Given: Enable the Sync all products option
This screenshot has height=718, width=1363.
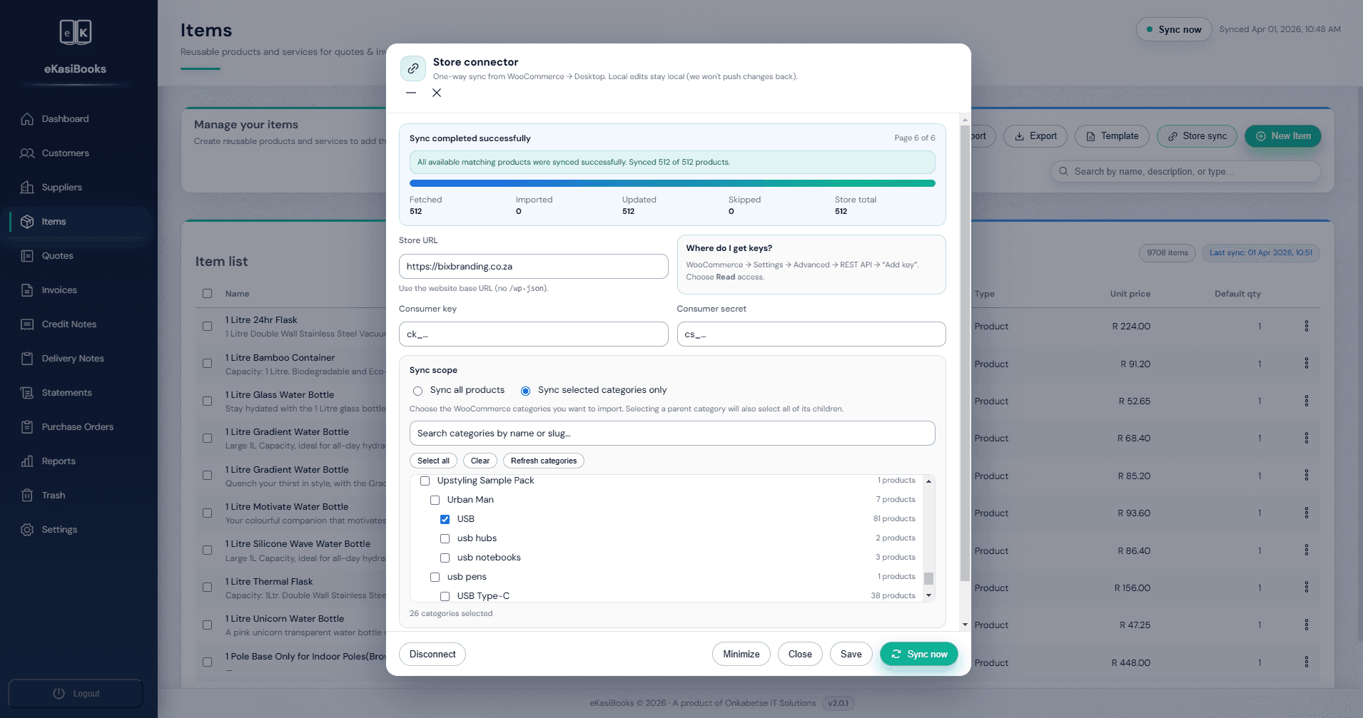Looking at the screenshot, I should click(417, 391).
